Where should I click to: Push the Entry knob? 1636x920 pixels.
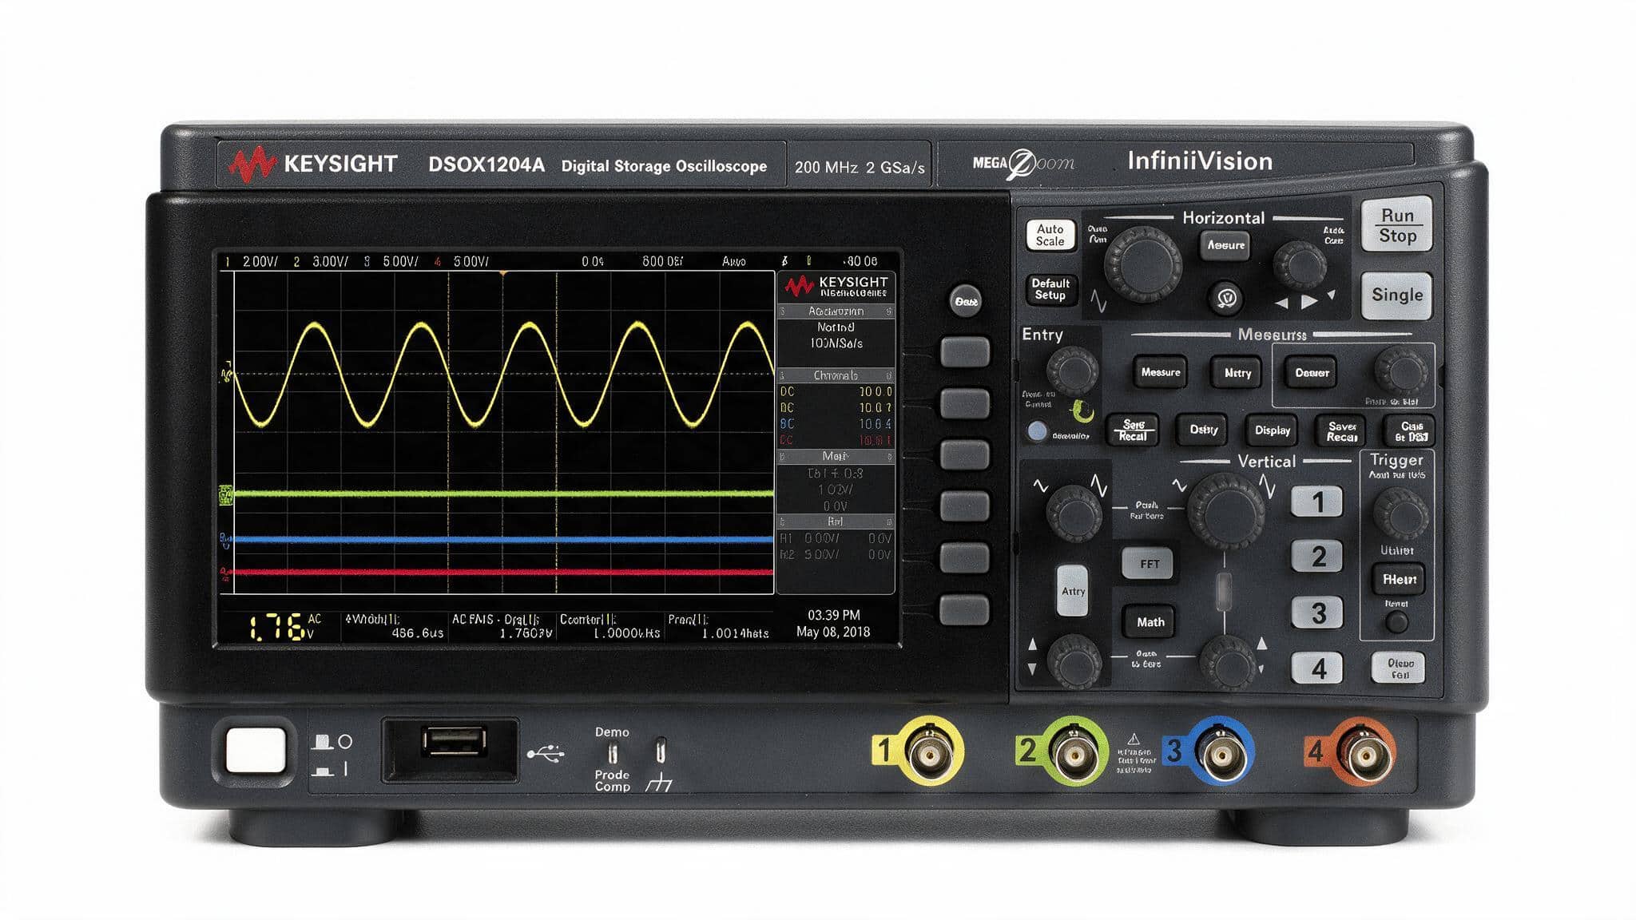pyautogui.click(x=1073, y=371)
